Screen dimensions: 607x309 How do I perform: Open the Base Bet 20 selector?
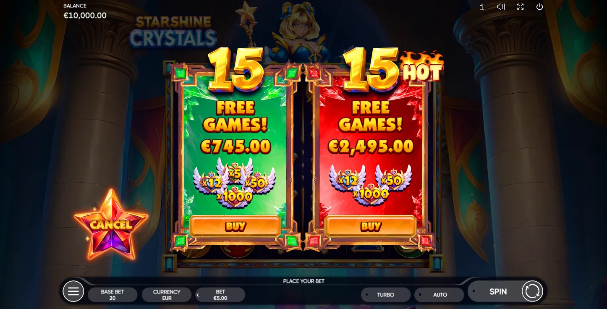(x=113, y=295)
